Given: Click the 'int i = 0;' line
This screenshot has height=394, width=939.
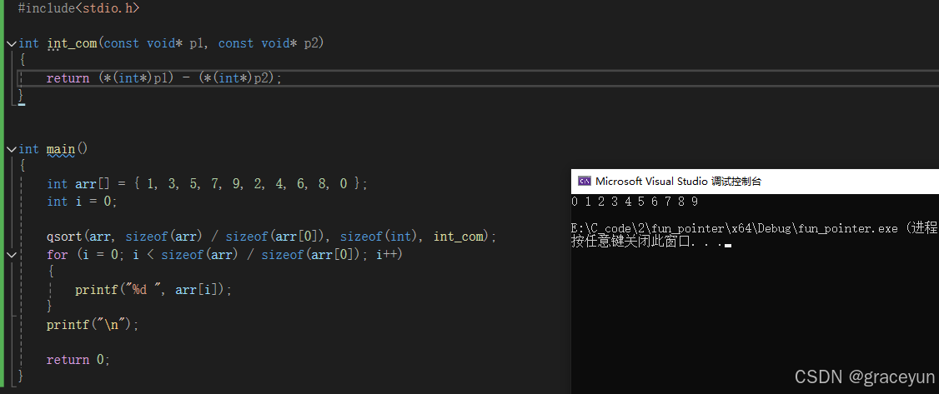Looking at the screenshot, I should click(82, 202).
